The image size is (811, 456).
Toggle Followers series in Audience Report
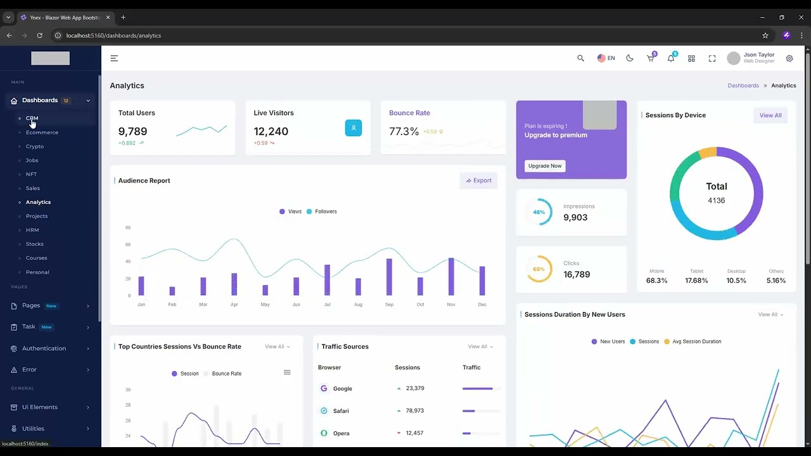tap(321, 212)
